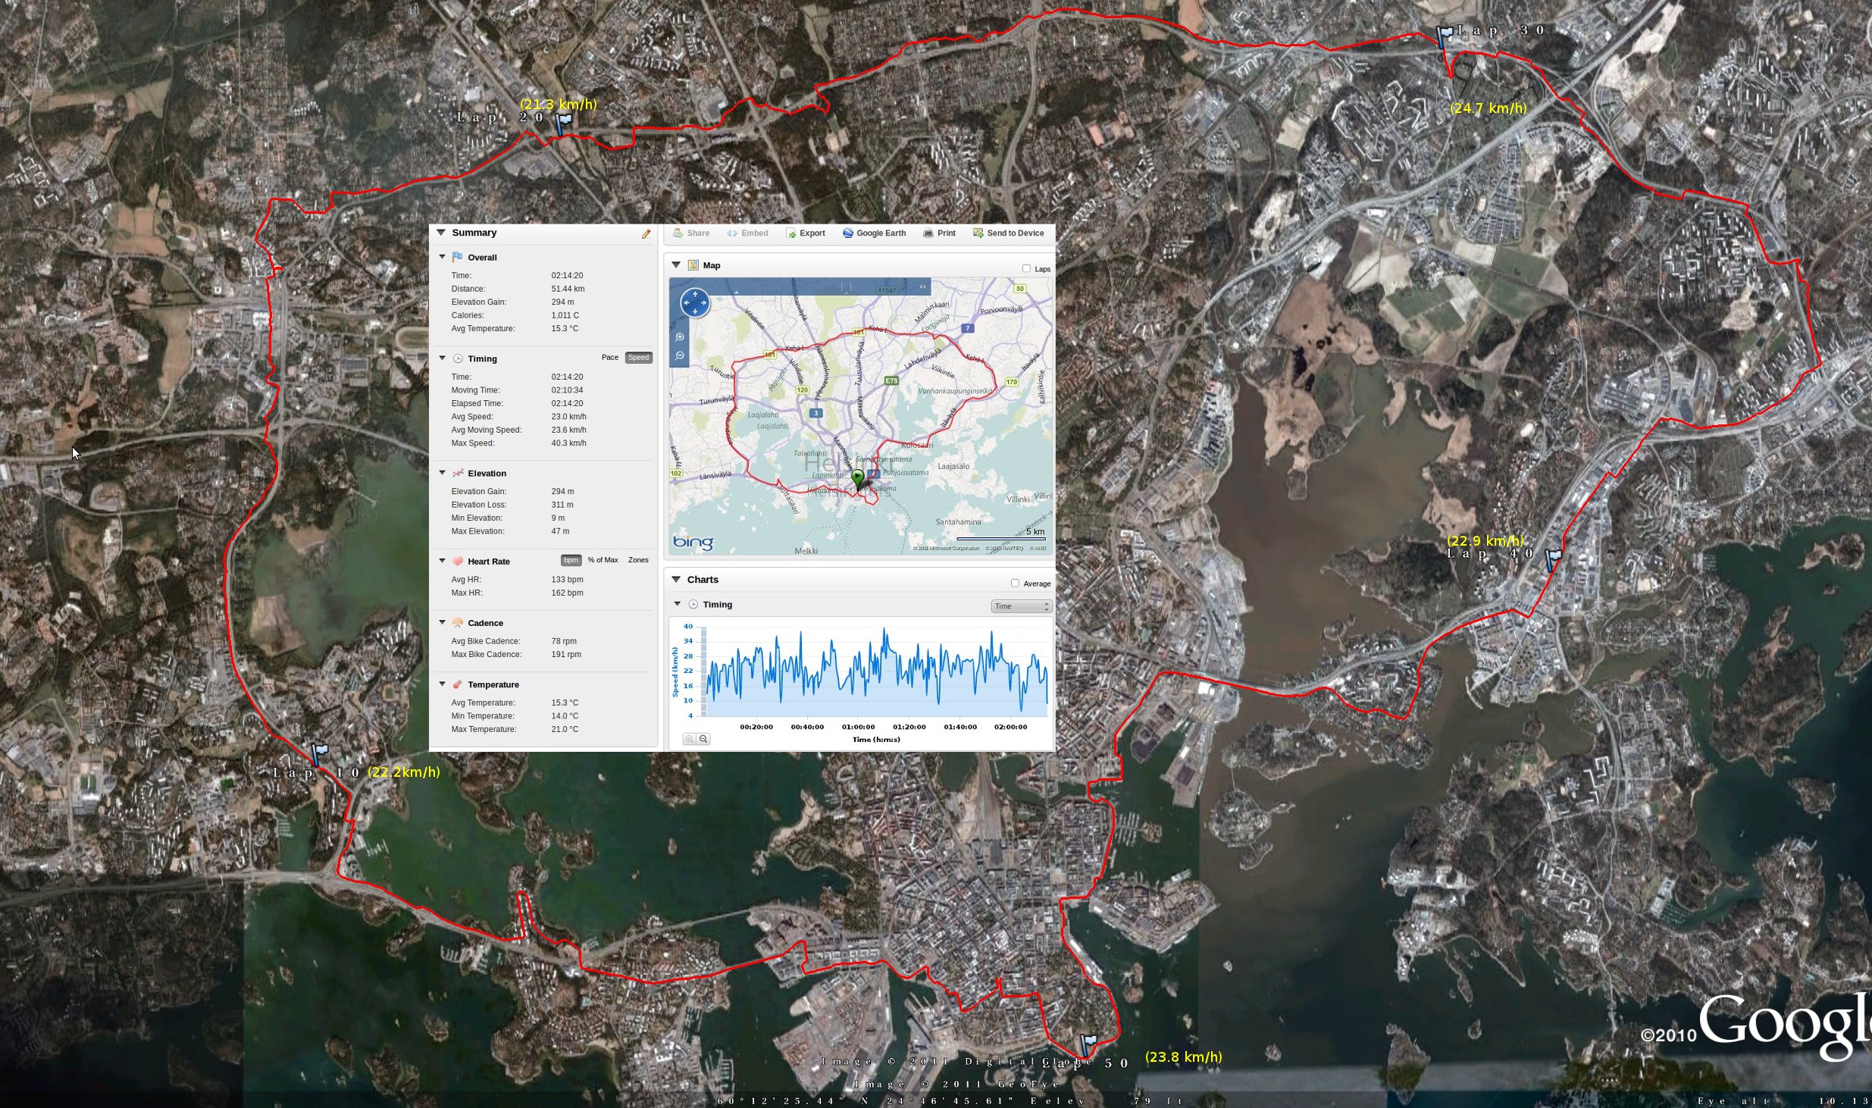The image size is (1872, 1108).
Task: Collapse the Heart Rate section
Action: [x=443, y=561]
